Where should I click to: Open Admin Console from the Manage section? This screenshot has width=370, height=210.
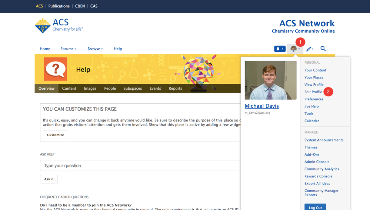(x=317, y=162)
